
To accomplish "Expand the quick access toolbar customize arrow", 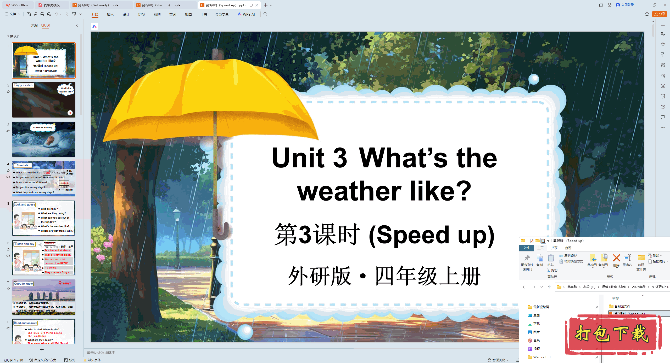I will 81,14.
